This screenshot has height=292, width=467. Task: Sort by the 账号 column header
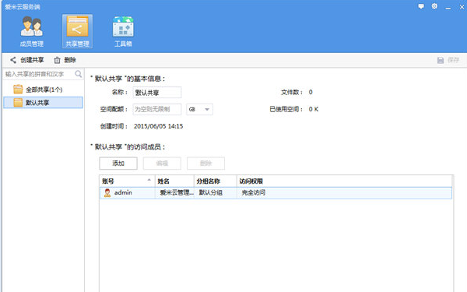click(127, 181)
